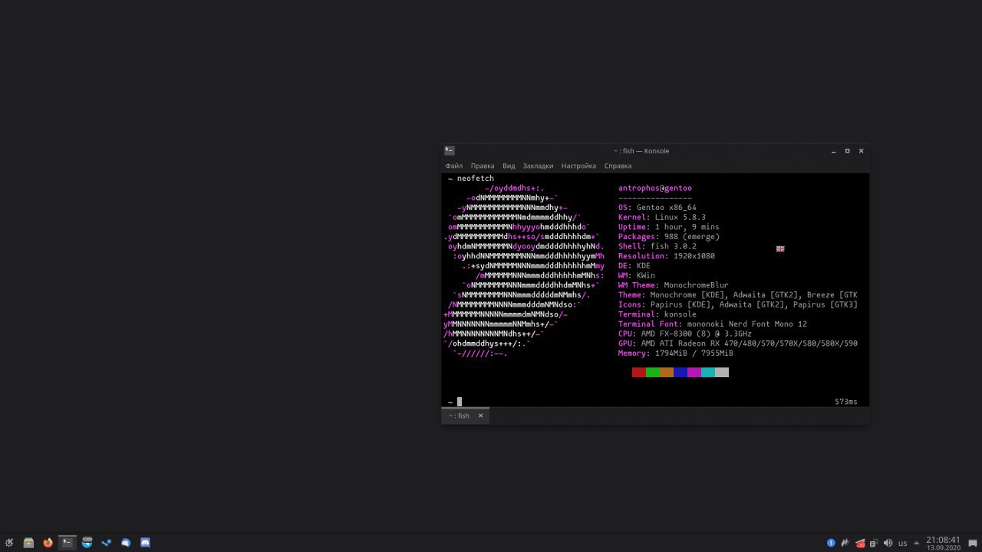Switch to the Konsole taskbar entry

[x=68, y=543]
